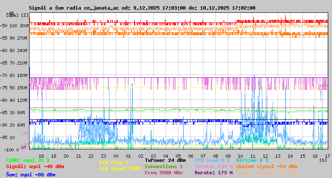This screenshot has height=178, width=332.
Task: Click the 00 hour mark on time axis
Action: point(116,156)
